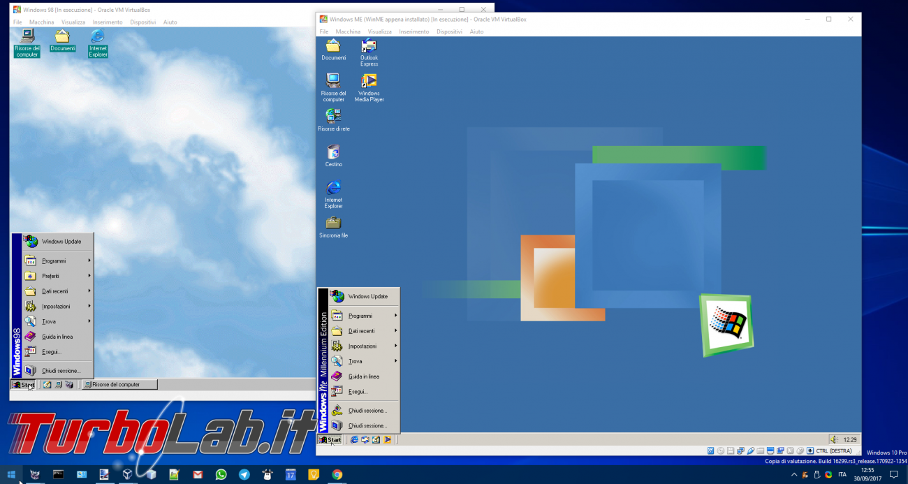The height and width of the screenshot is (484, 908).
Task: Click WhatsApp icon in Windows 10 taskbar
Action: (221, 475)
